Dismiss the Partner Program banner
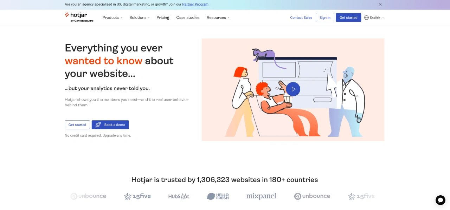The width and height of the screenshot is (450, 210). (x=380, y=5)
